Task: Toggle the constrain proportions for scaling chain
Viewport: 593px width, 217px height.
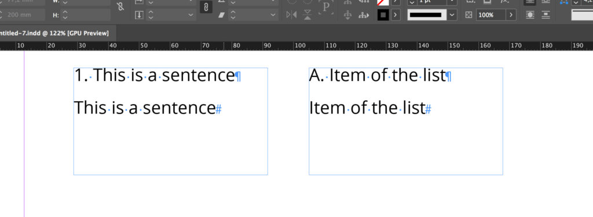Action: click(206, 7)
